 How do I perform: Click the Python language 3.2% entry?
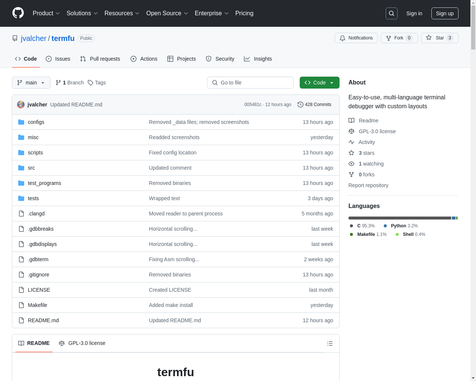401,226
